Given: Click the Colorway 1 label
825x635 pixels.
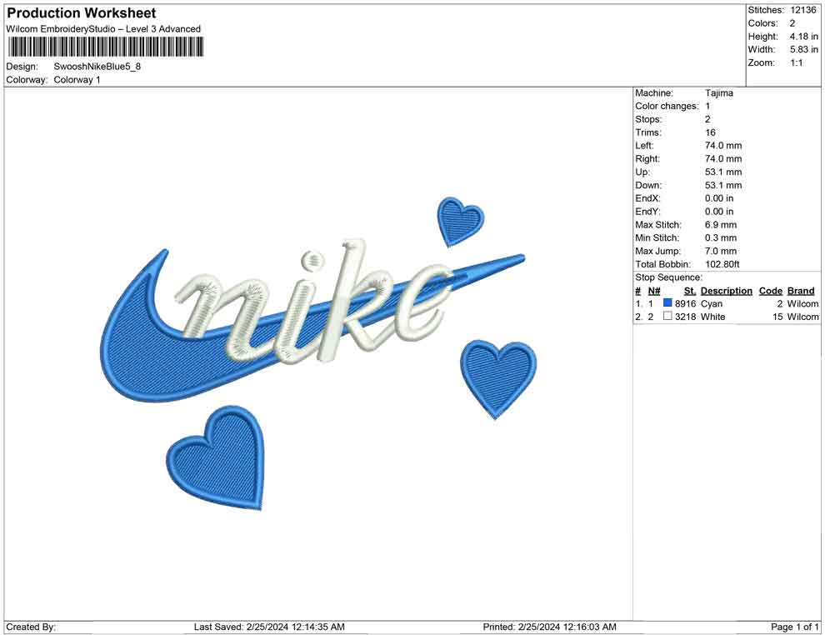Looking at the screenshot, I should [78, 80].
